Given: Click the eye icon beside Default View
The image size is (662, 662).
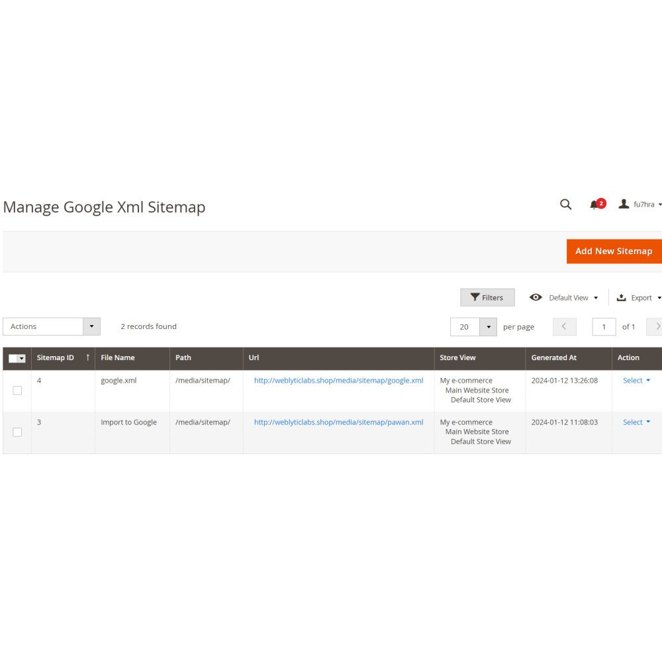Looking at the screenshot, I should [x=536, y=297].
